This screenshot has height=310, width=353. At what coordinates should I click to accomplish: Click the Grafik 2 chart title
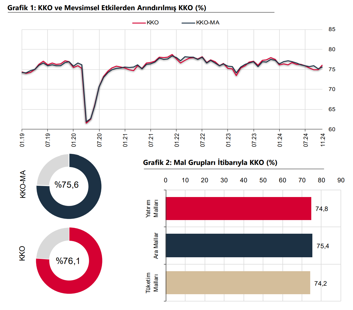210,162
